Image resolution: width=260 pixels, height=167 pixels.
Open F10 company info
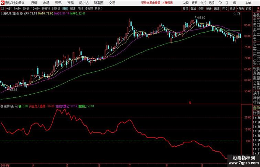[225, 9]
